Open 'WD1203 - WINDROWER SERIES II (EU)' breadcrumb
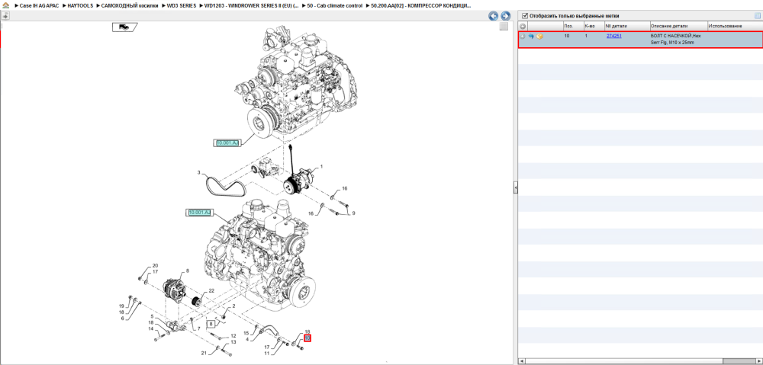 [x=251, y=6]
